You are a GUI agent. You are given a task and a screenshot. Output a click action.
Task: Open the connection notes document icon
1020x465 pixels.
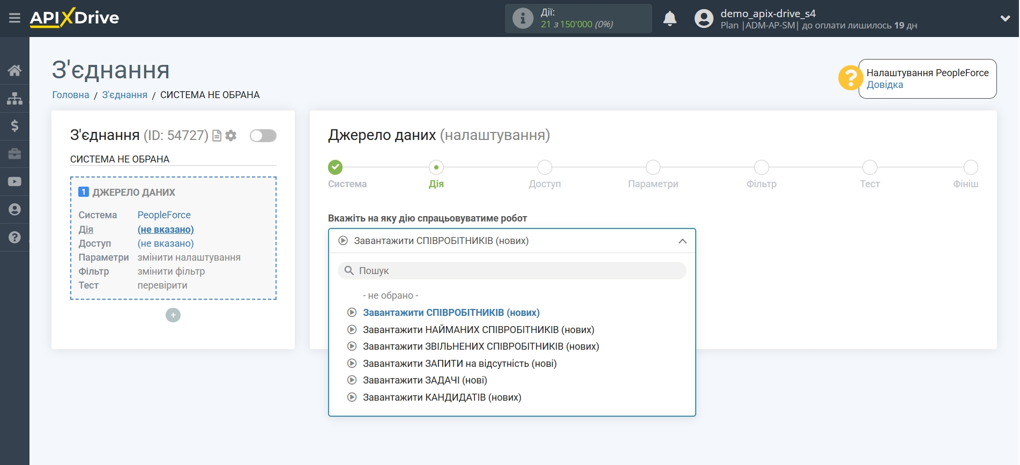[217, 136]
